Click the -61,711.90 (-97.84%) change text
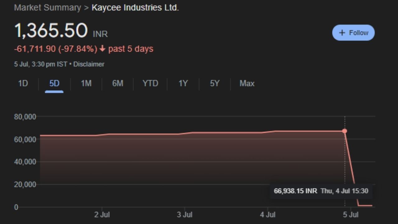Image resolution: width=398 pixels, height=224 pixels. coord(56,49)
